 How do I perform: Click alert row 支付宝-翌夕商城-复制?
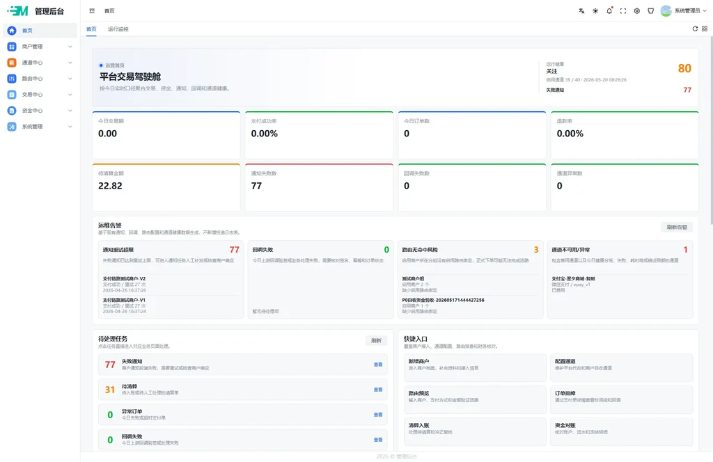(620, 285)
